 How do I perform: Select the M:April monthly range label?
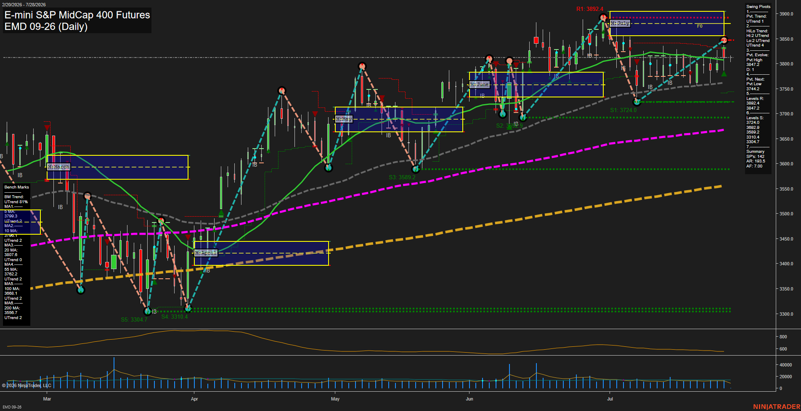(x=206, y=253)
